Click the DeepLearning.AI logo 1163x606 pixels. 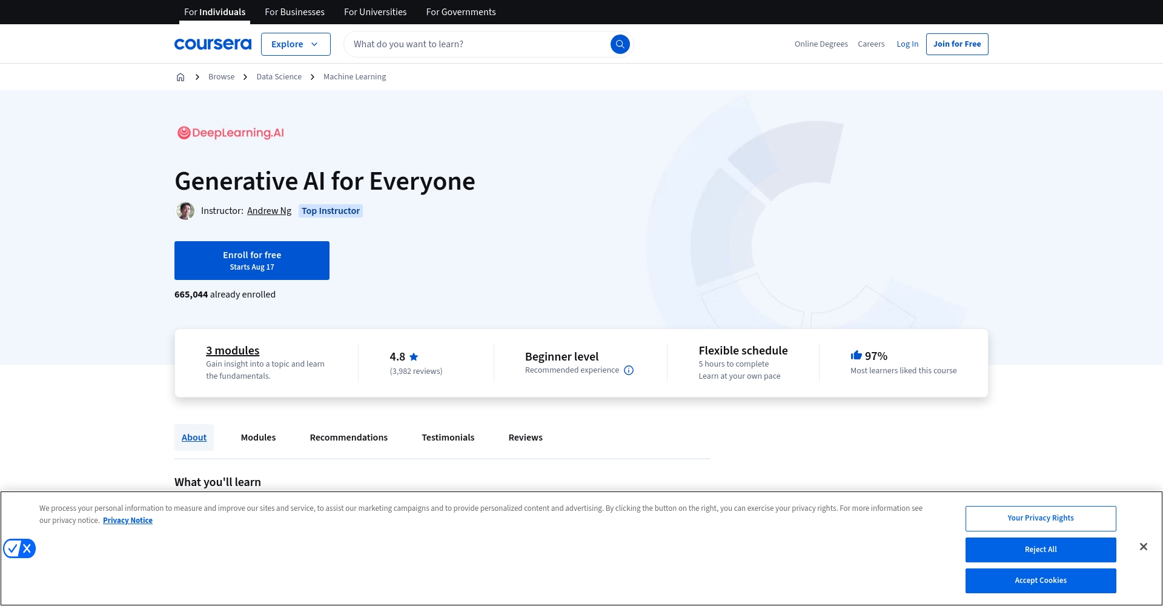click(230, 133)
